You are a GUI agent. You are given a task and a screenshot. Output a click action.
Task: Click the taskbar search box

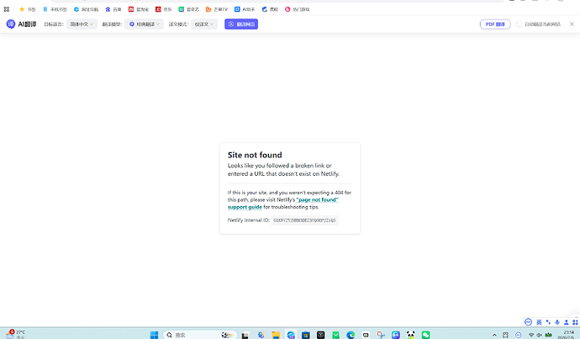(x=200, y=335)
